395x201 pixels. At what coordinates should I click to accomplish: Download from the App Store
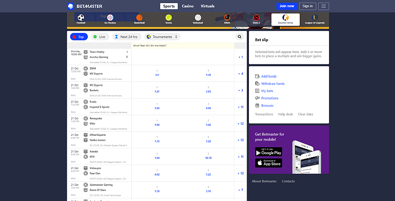[269, 163]
